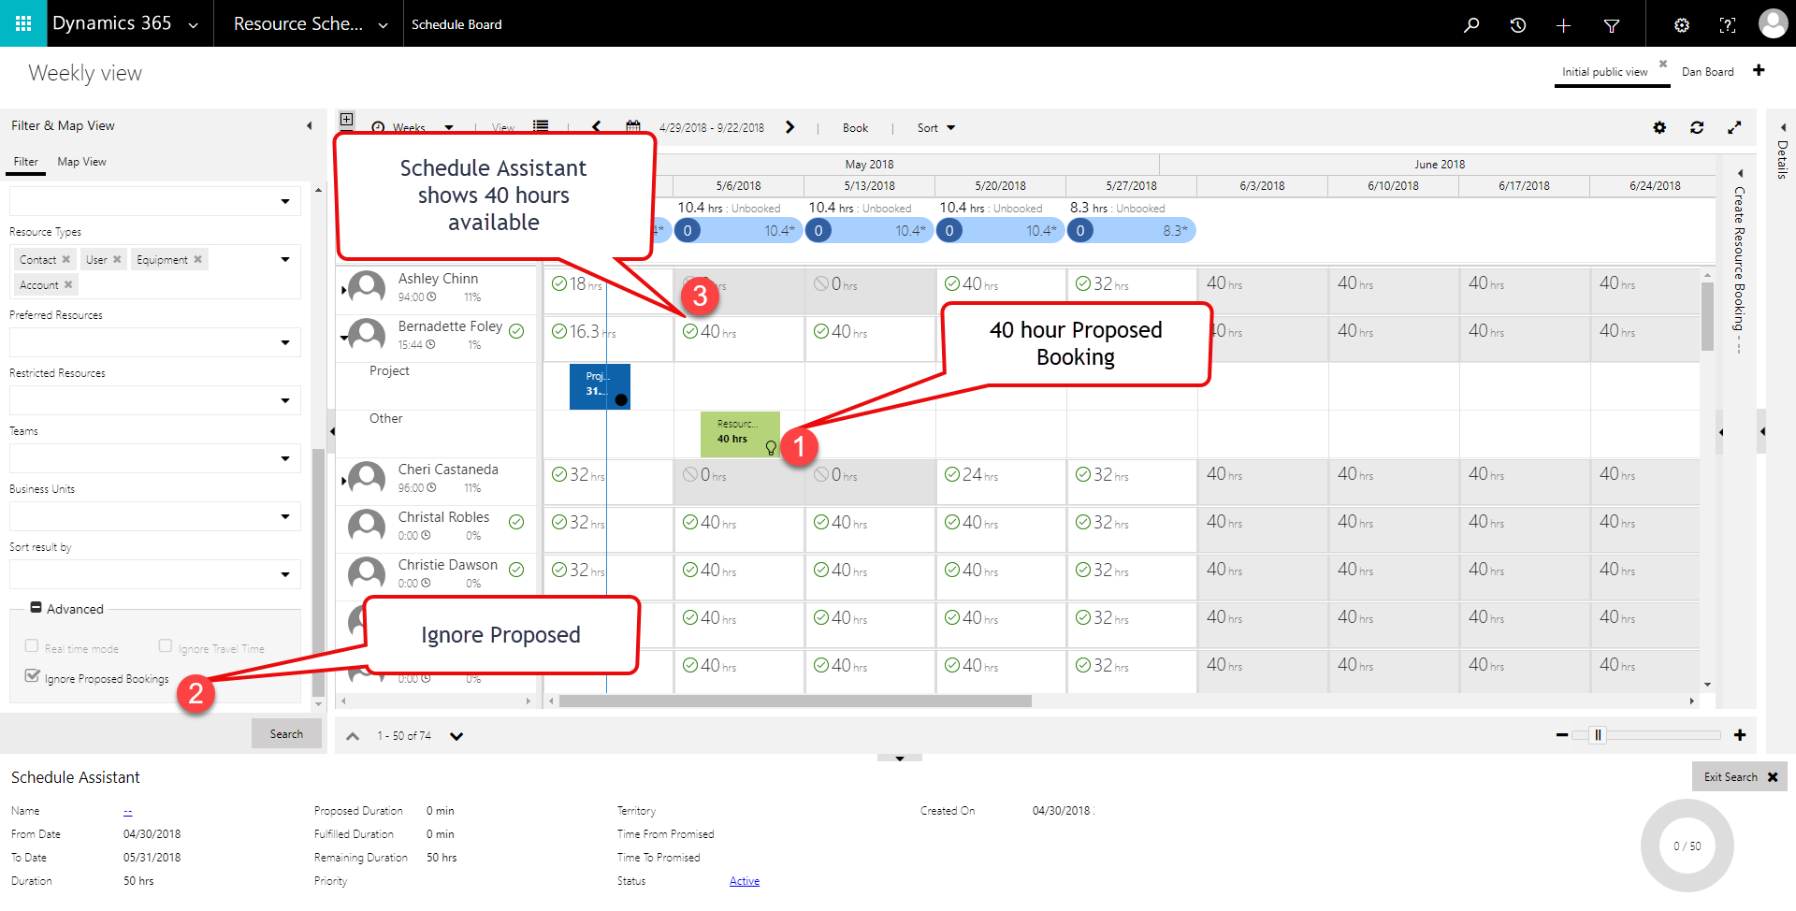The image size is (1796, 911).
Task: Open the Active status link
Action: (x=744, y=880)
